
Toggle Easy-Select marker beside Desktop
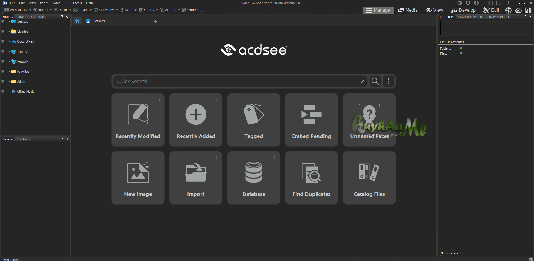pyautogui.click(x=3, y=21)
